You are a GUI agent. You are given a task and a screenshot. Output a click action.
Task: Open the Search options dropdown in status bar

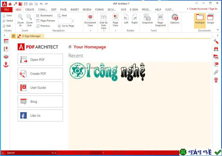(53, 153)
